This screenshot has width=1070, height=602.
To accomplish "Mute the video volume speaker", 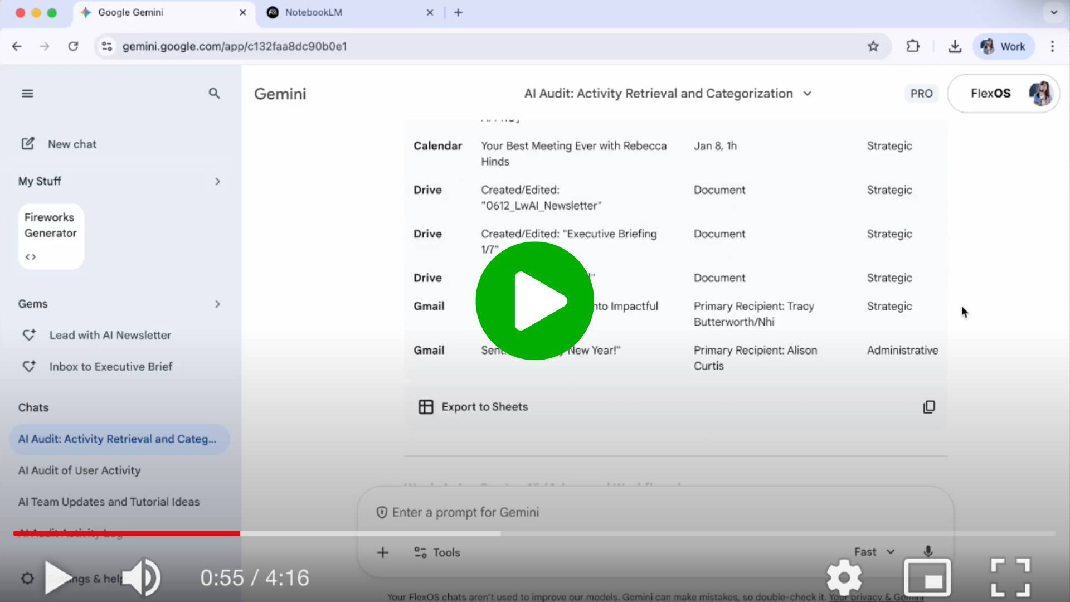I will (140, 577).
